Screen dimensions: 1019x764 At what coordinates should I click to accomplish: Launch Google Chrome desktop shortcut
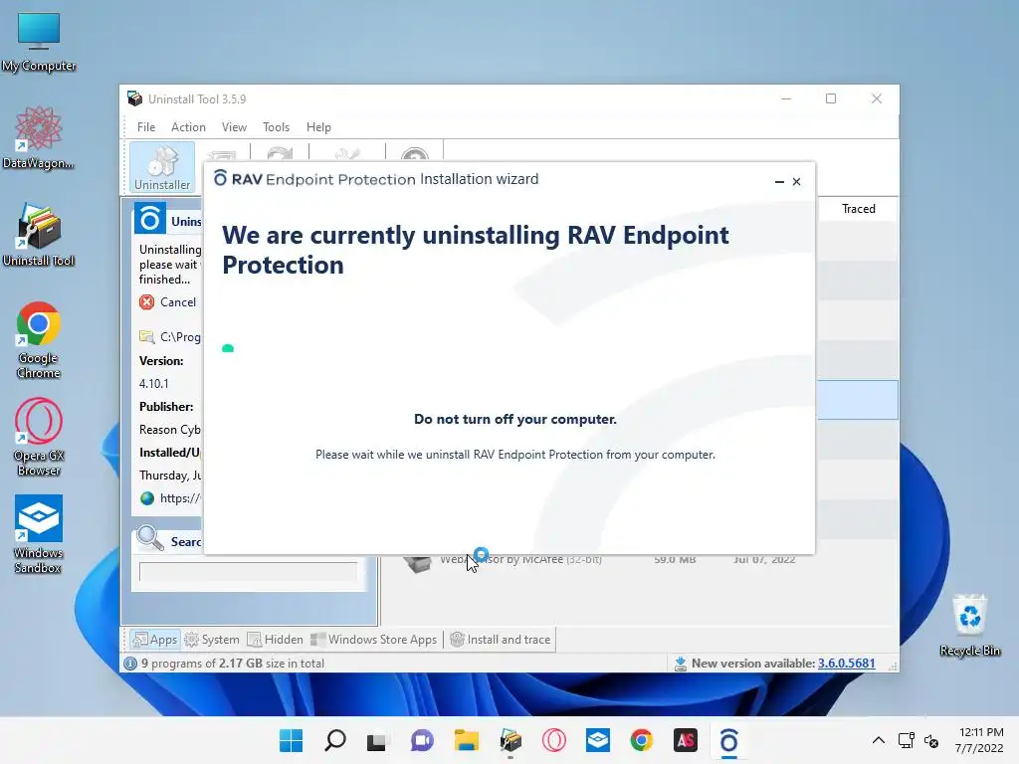click(x=39, y=340)
